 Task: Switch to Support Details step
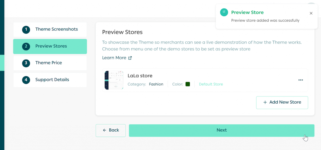(x=52, y=80)
